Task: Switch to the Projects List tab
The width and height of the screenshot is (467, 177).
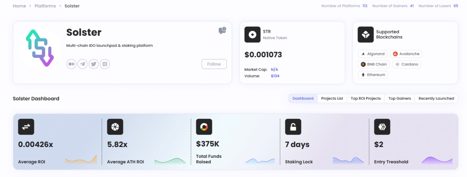Action: [x=332, y=99]
